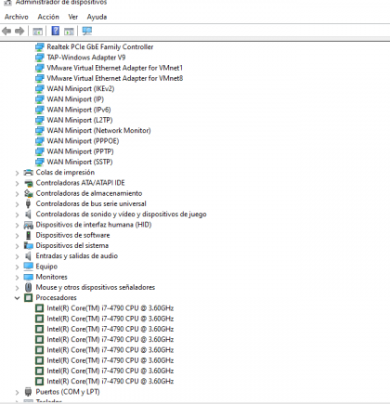Click the HID device category icon
Screen dimensions: 390x404
click(29, 225)
